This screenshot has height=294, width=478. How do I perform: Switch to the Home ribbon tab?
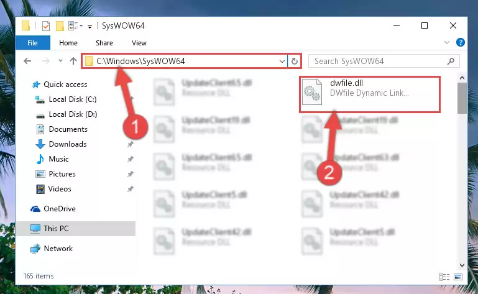pos(68,43)
